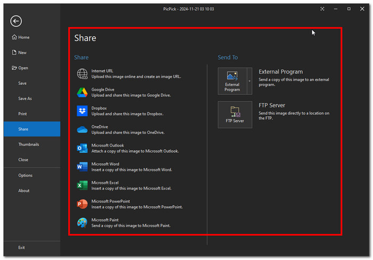Click the back arrow circle icon

point(16,21)
